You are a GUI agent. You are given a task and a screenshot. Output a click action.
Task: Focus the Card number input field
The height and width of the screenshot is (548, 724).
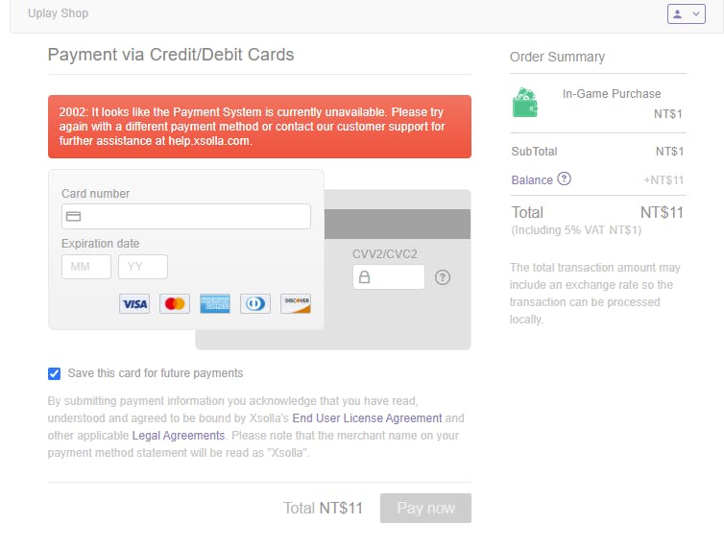(186, 216)
